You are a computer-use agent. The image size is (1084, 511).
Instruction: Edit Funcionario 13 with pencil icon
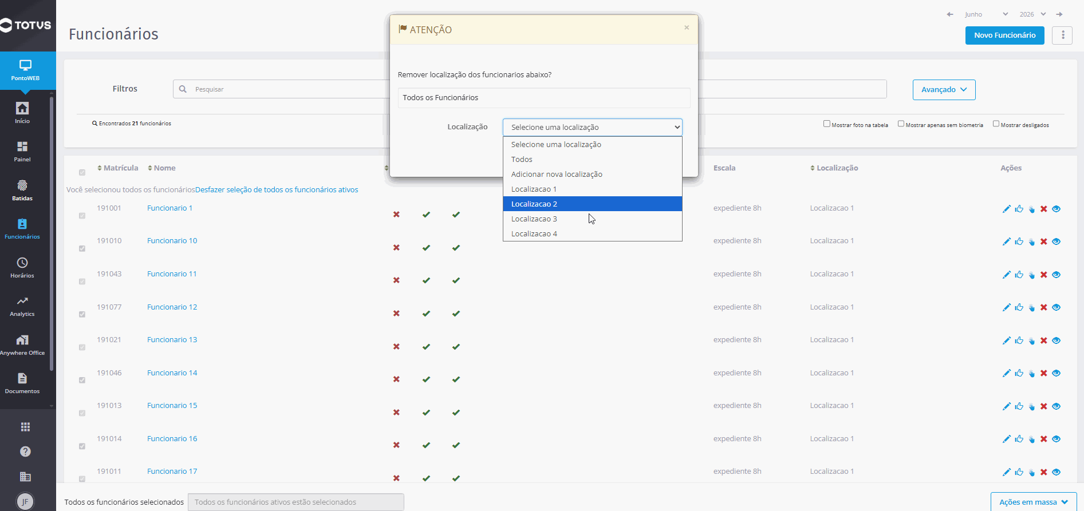click(1006, 340)
